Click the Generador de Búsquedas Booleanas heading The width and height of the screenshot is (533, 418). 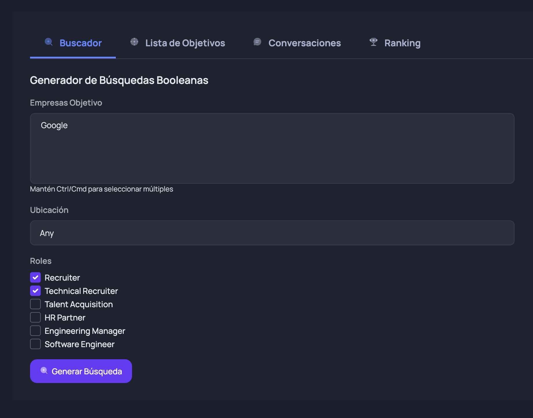point(119,80)
